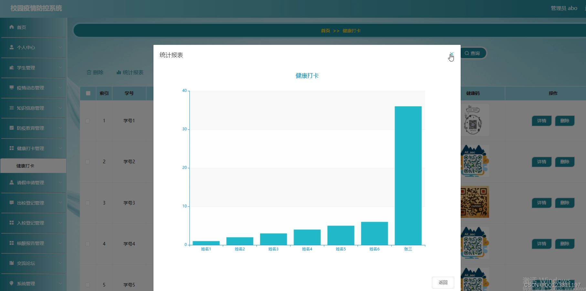Expand the 个人中心 menu arrow

60,47
